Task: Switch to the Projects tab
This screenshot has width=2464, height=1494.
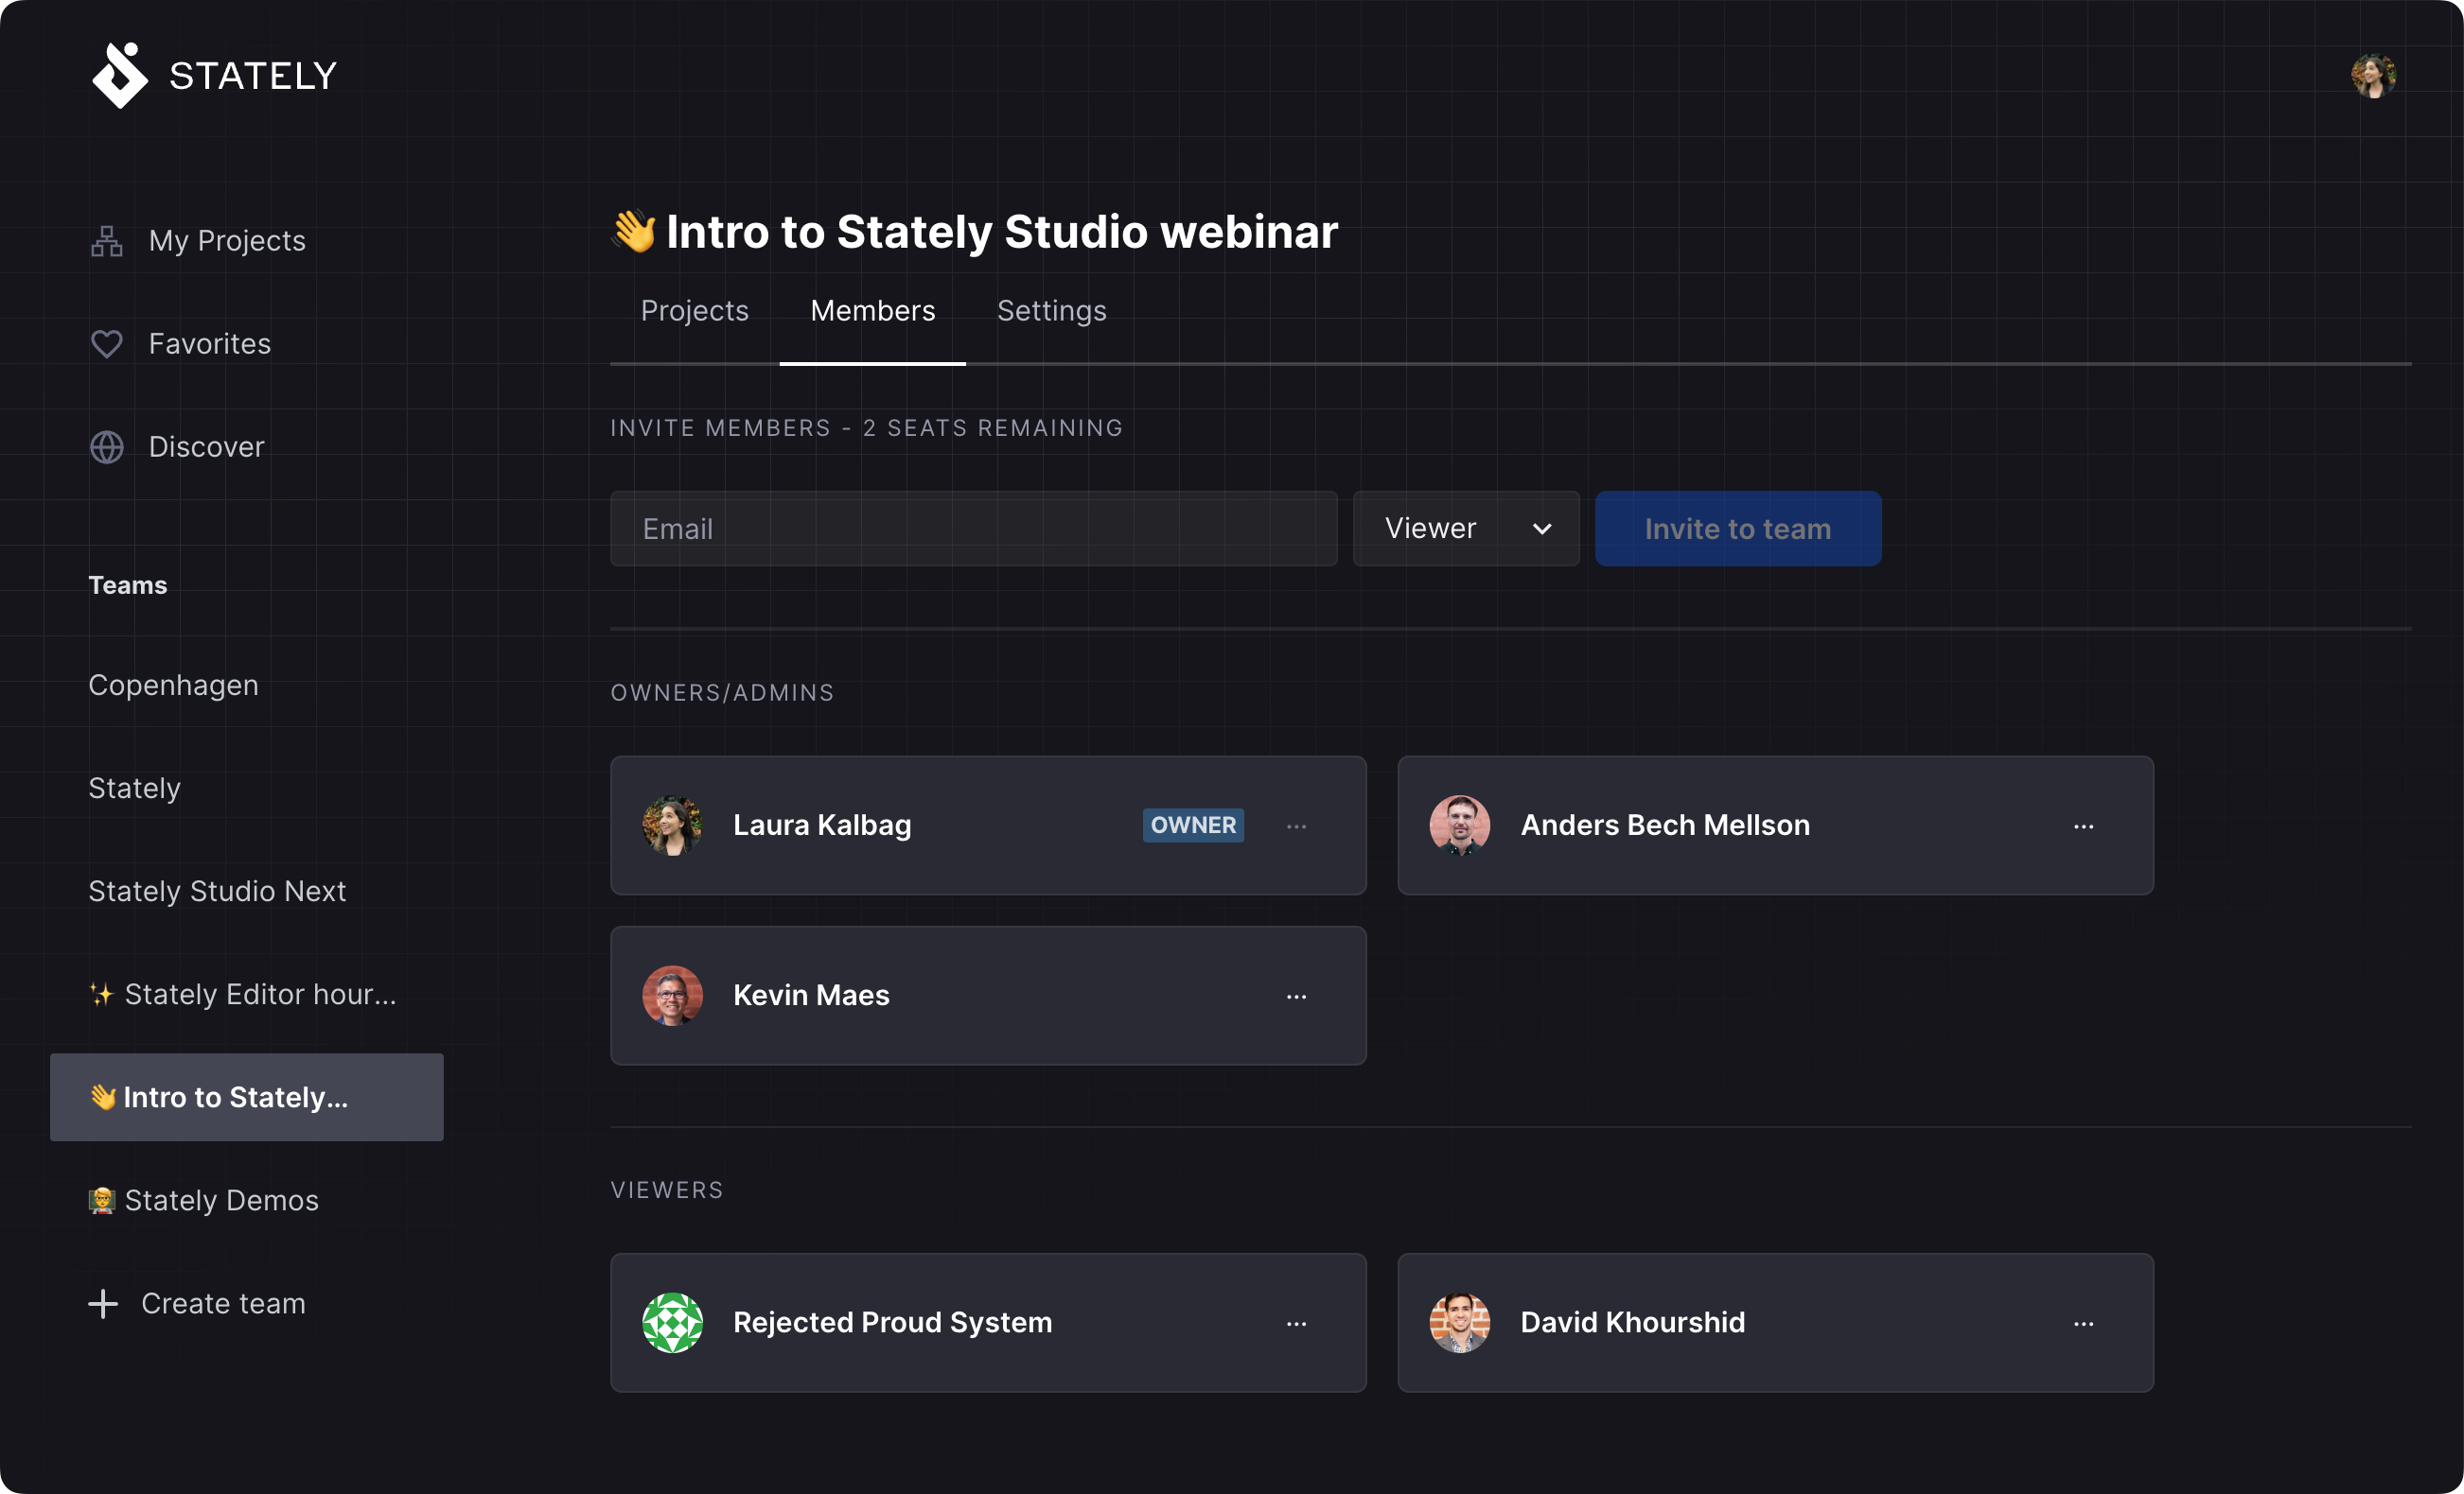Action: tap(694, 311)
